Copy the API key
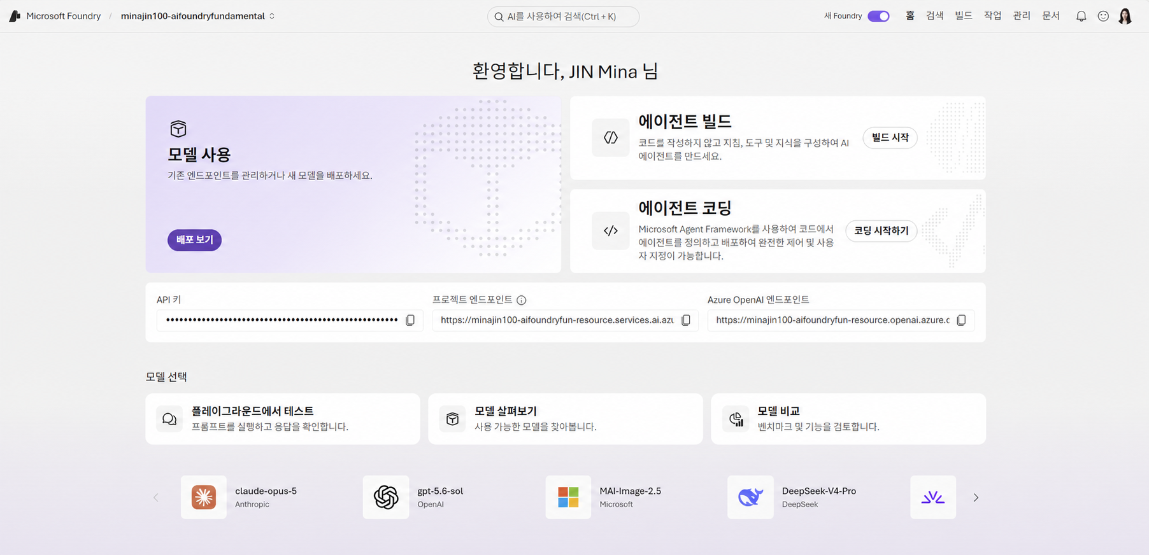This screenshot has height=555, width=1149. coord(410,320)
